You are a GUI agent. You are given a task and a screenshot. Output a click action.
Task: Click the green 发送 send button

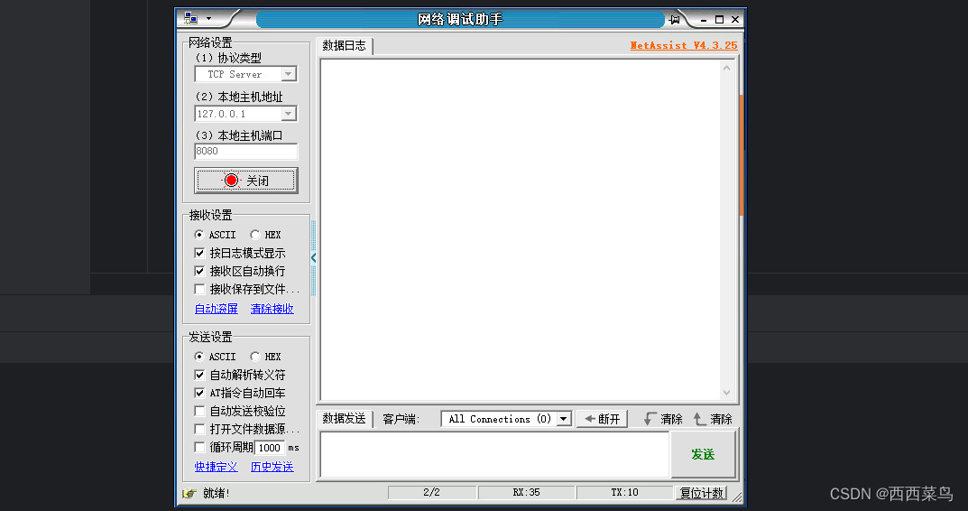coord(703,454)
